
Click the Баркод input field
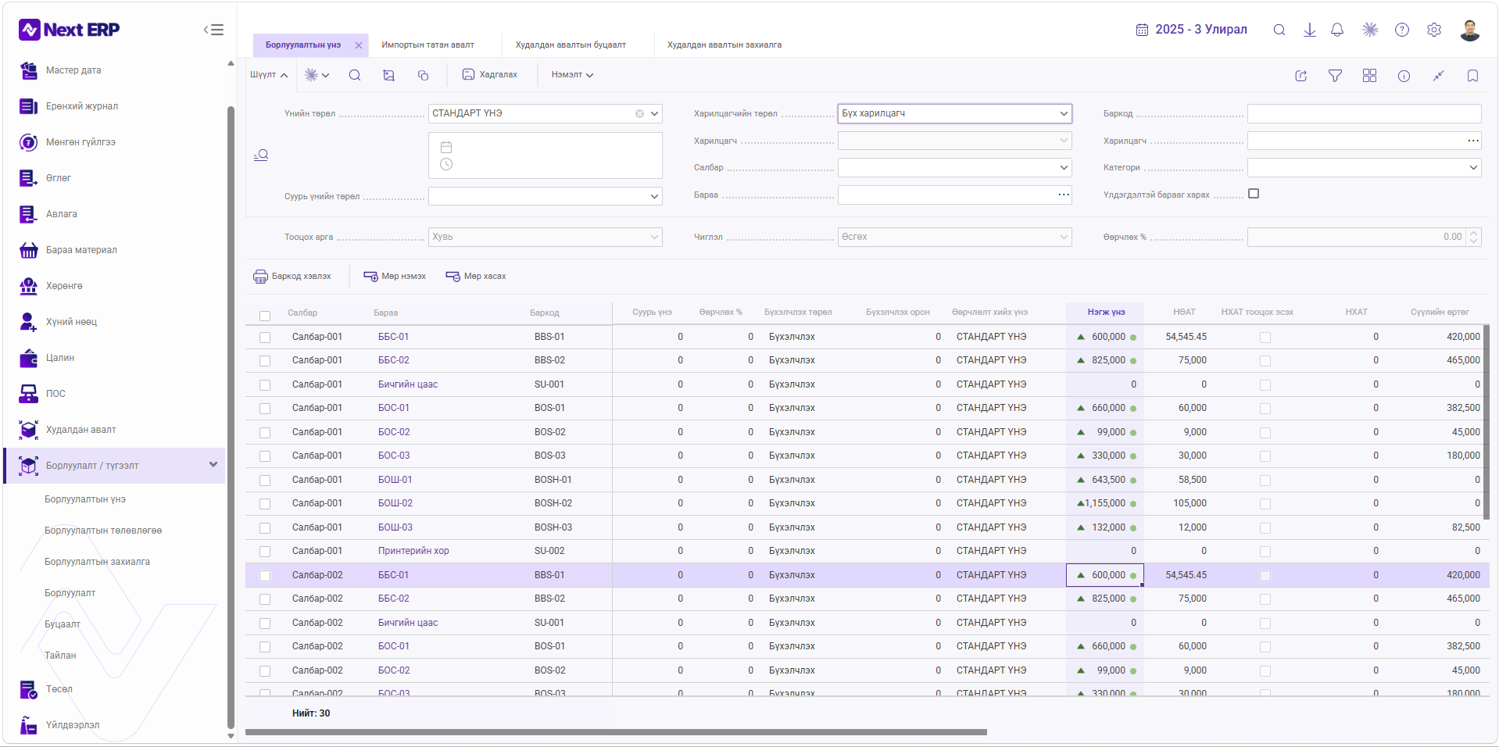coord(1364,113)
